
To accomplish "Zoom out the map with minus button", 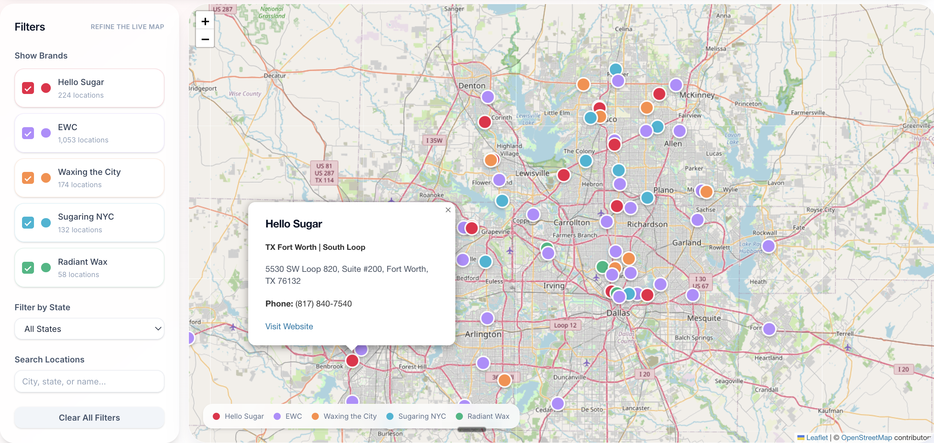I will pyautogui.click(x=205, y=39).
